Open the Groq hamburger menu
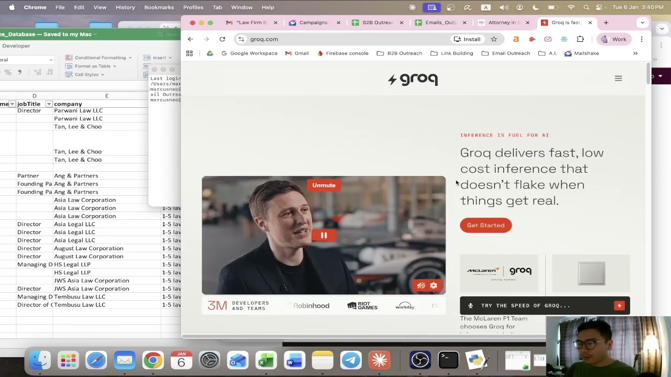The width and height of the screenshot is (671, 377). coord(618,79)
